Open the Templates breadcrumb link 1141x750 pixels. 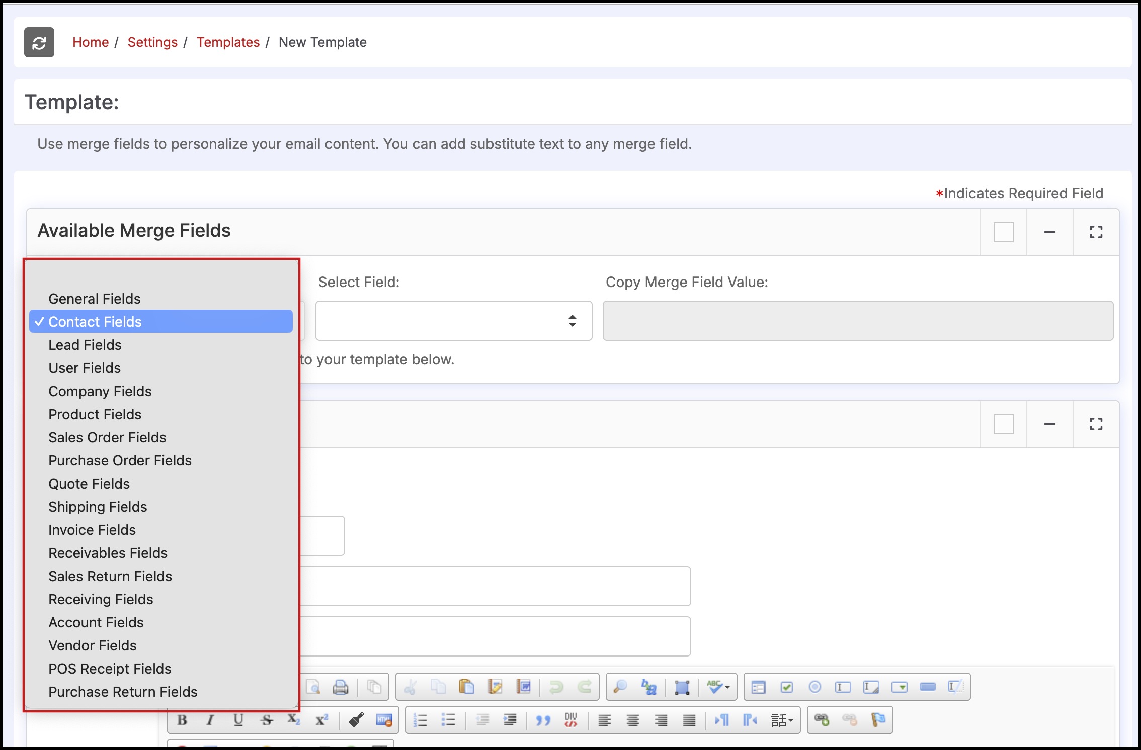point(228,42)
